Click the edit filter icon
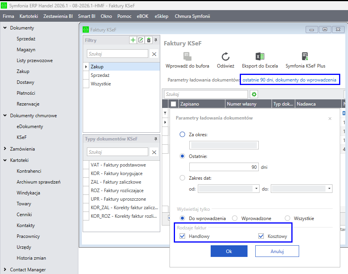Viewport: 348px width, 274px height. [141, 40]
